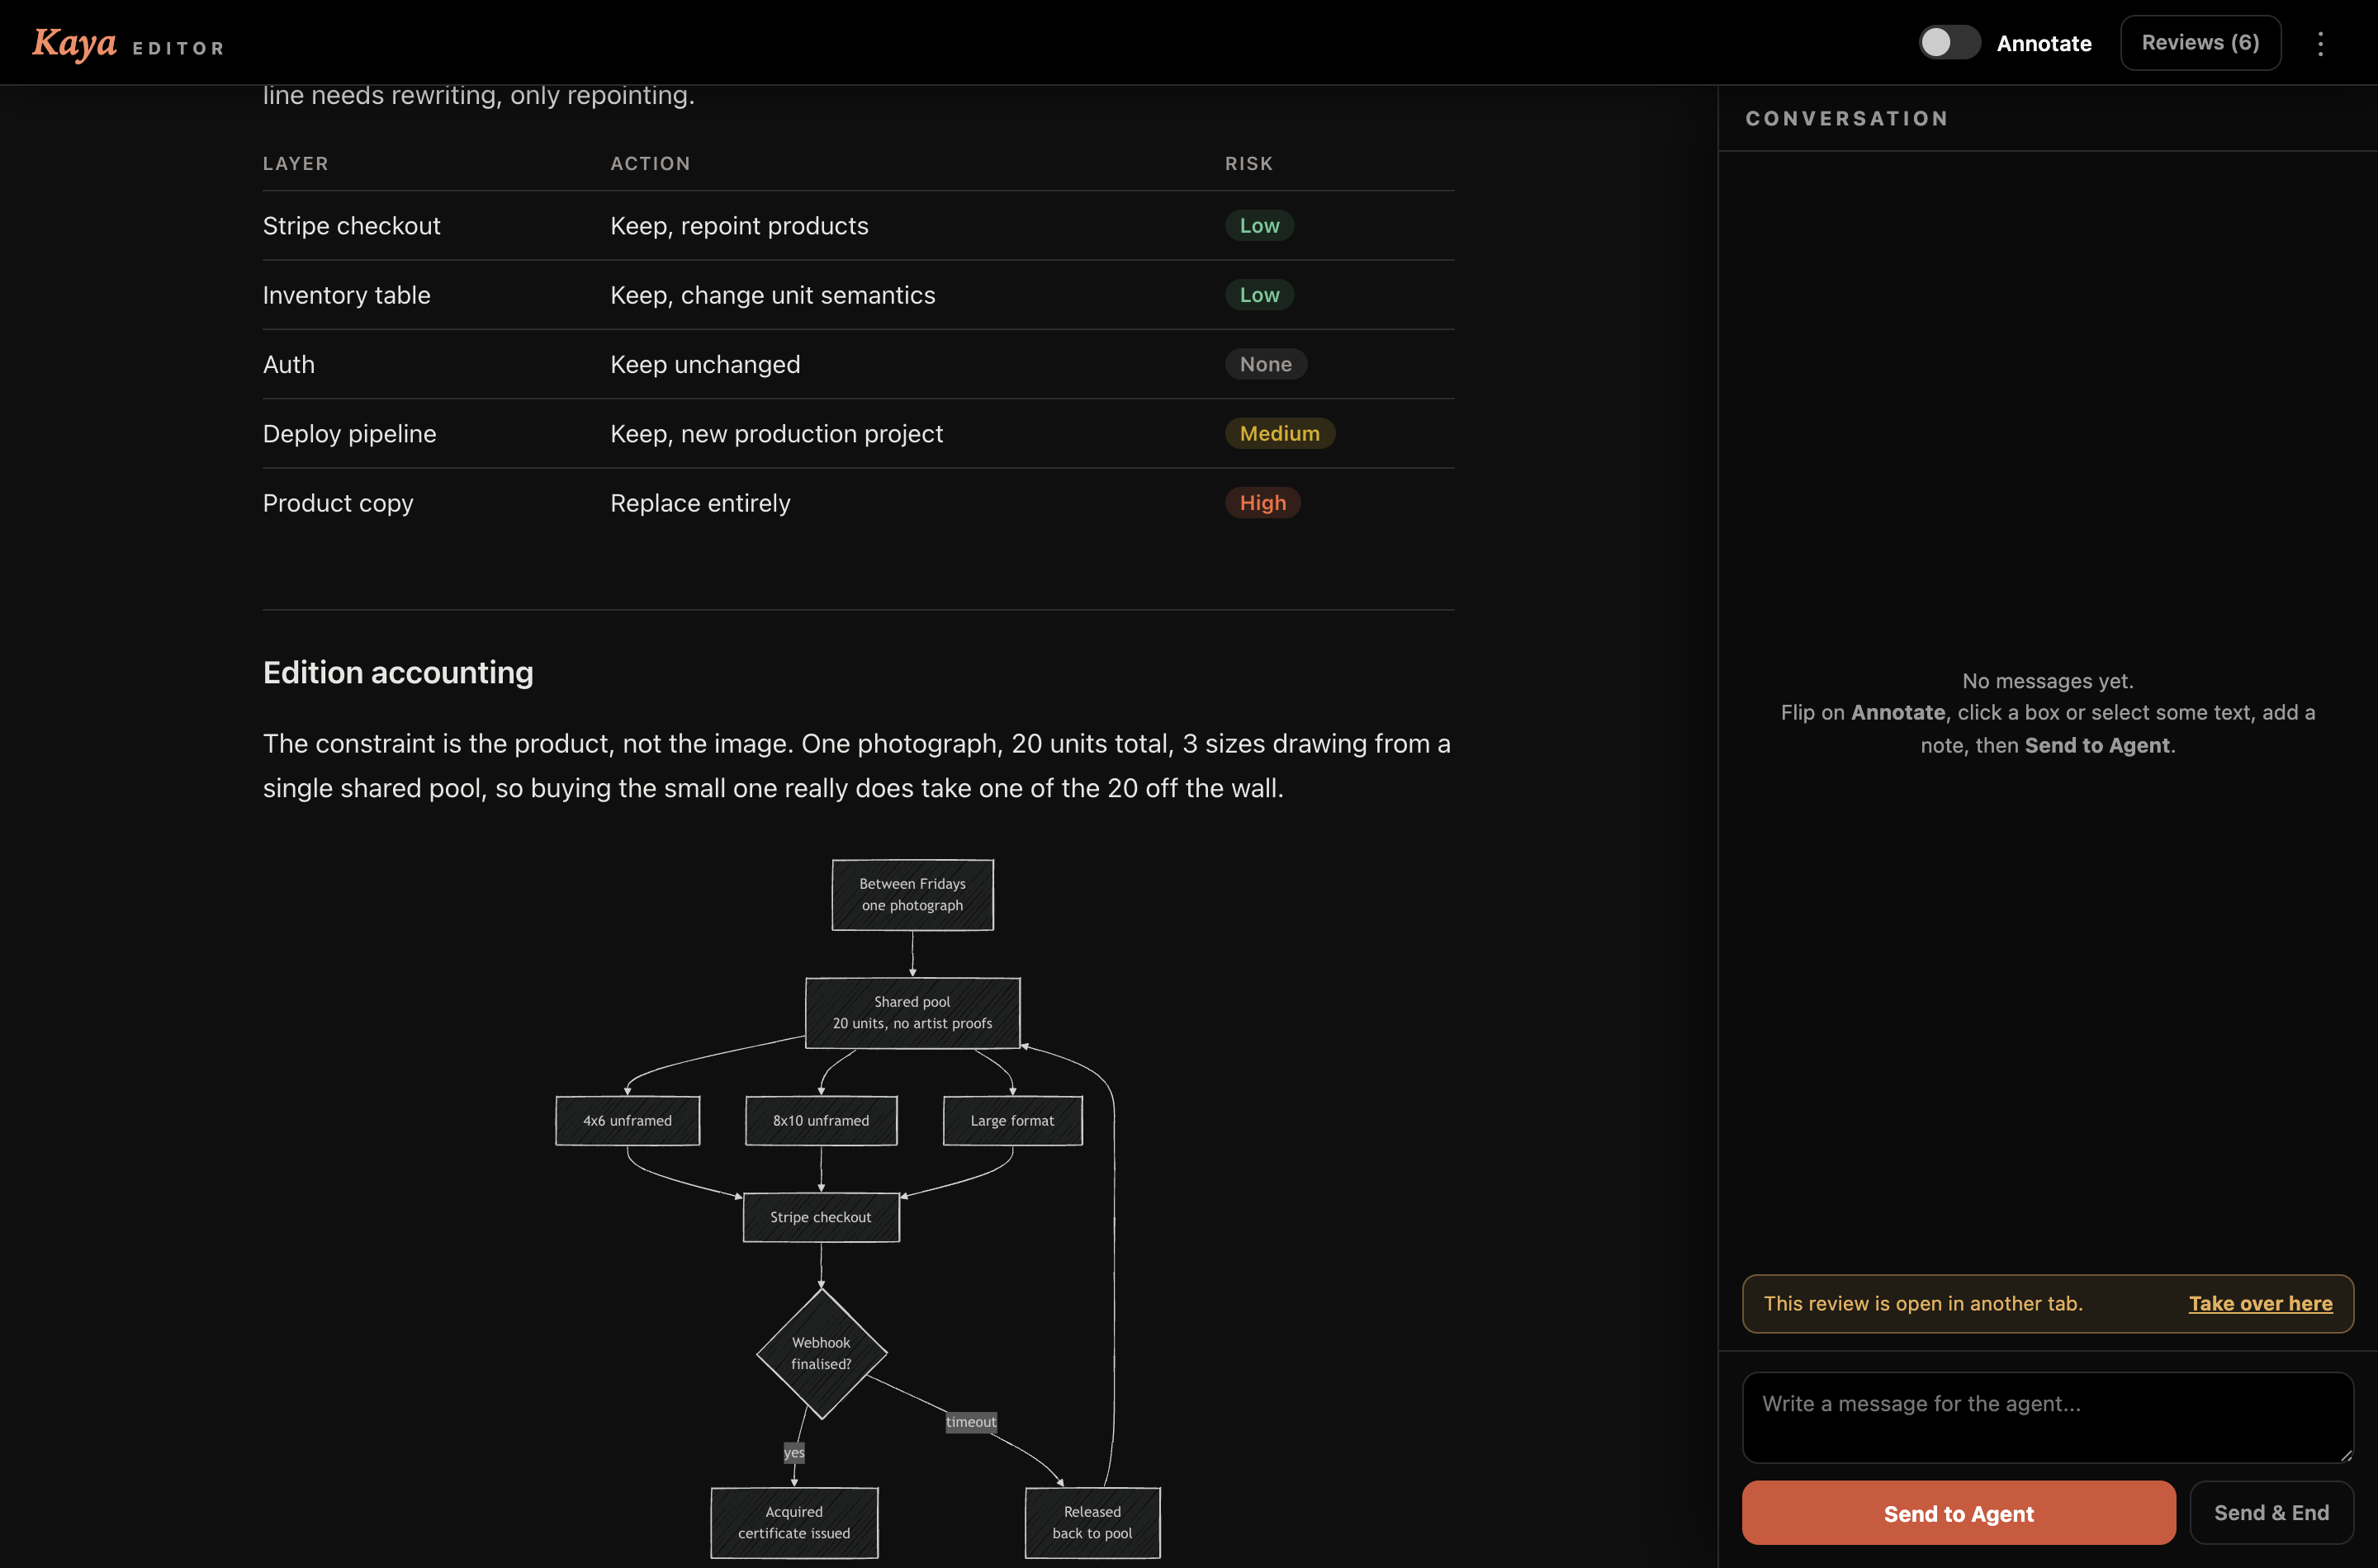2378x1568 pixels.
Task: Open the vertical three-dot options menu
Action: coord(2320,43)
